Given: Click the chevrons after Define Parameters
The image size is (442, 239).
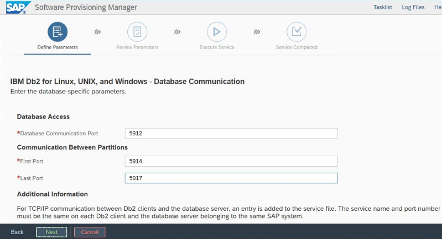Looking at the screenshot, I should point(97,32).
